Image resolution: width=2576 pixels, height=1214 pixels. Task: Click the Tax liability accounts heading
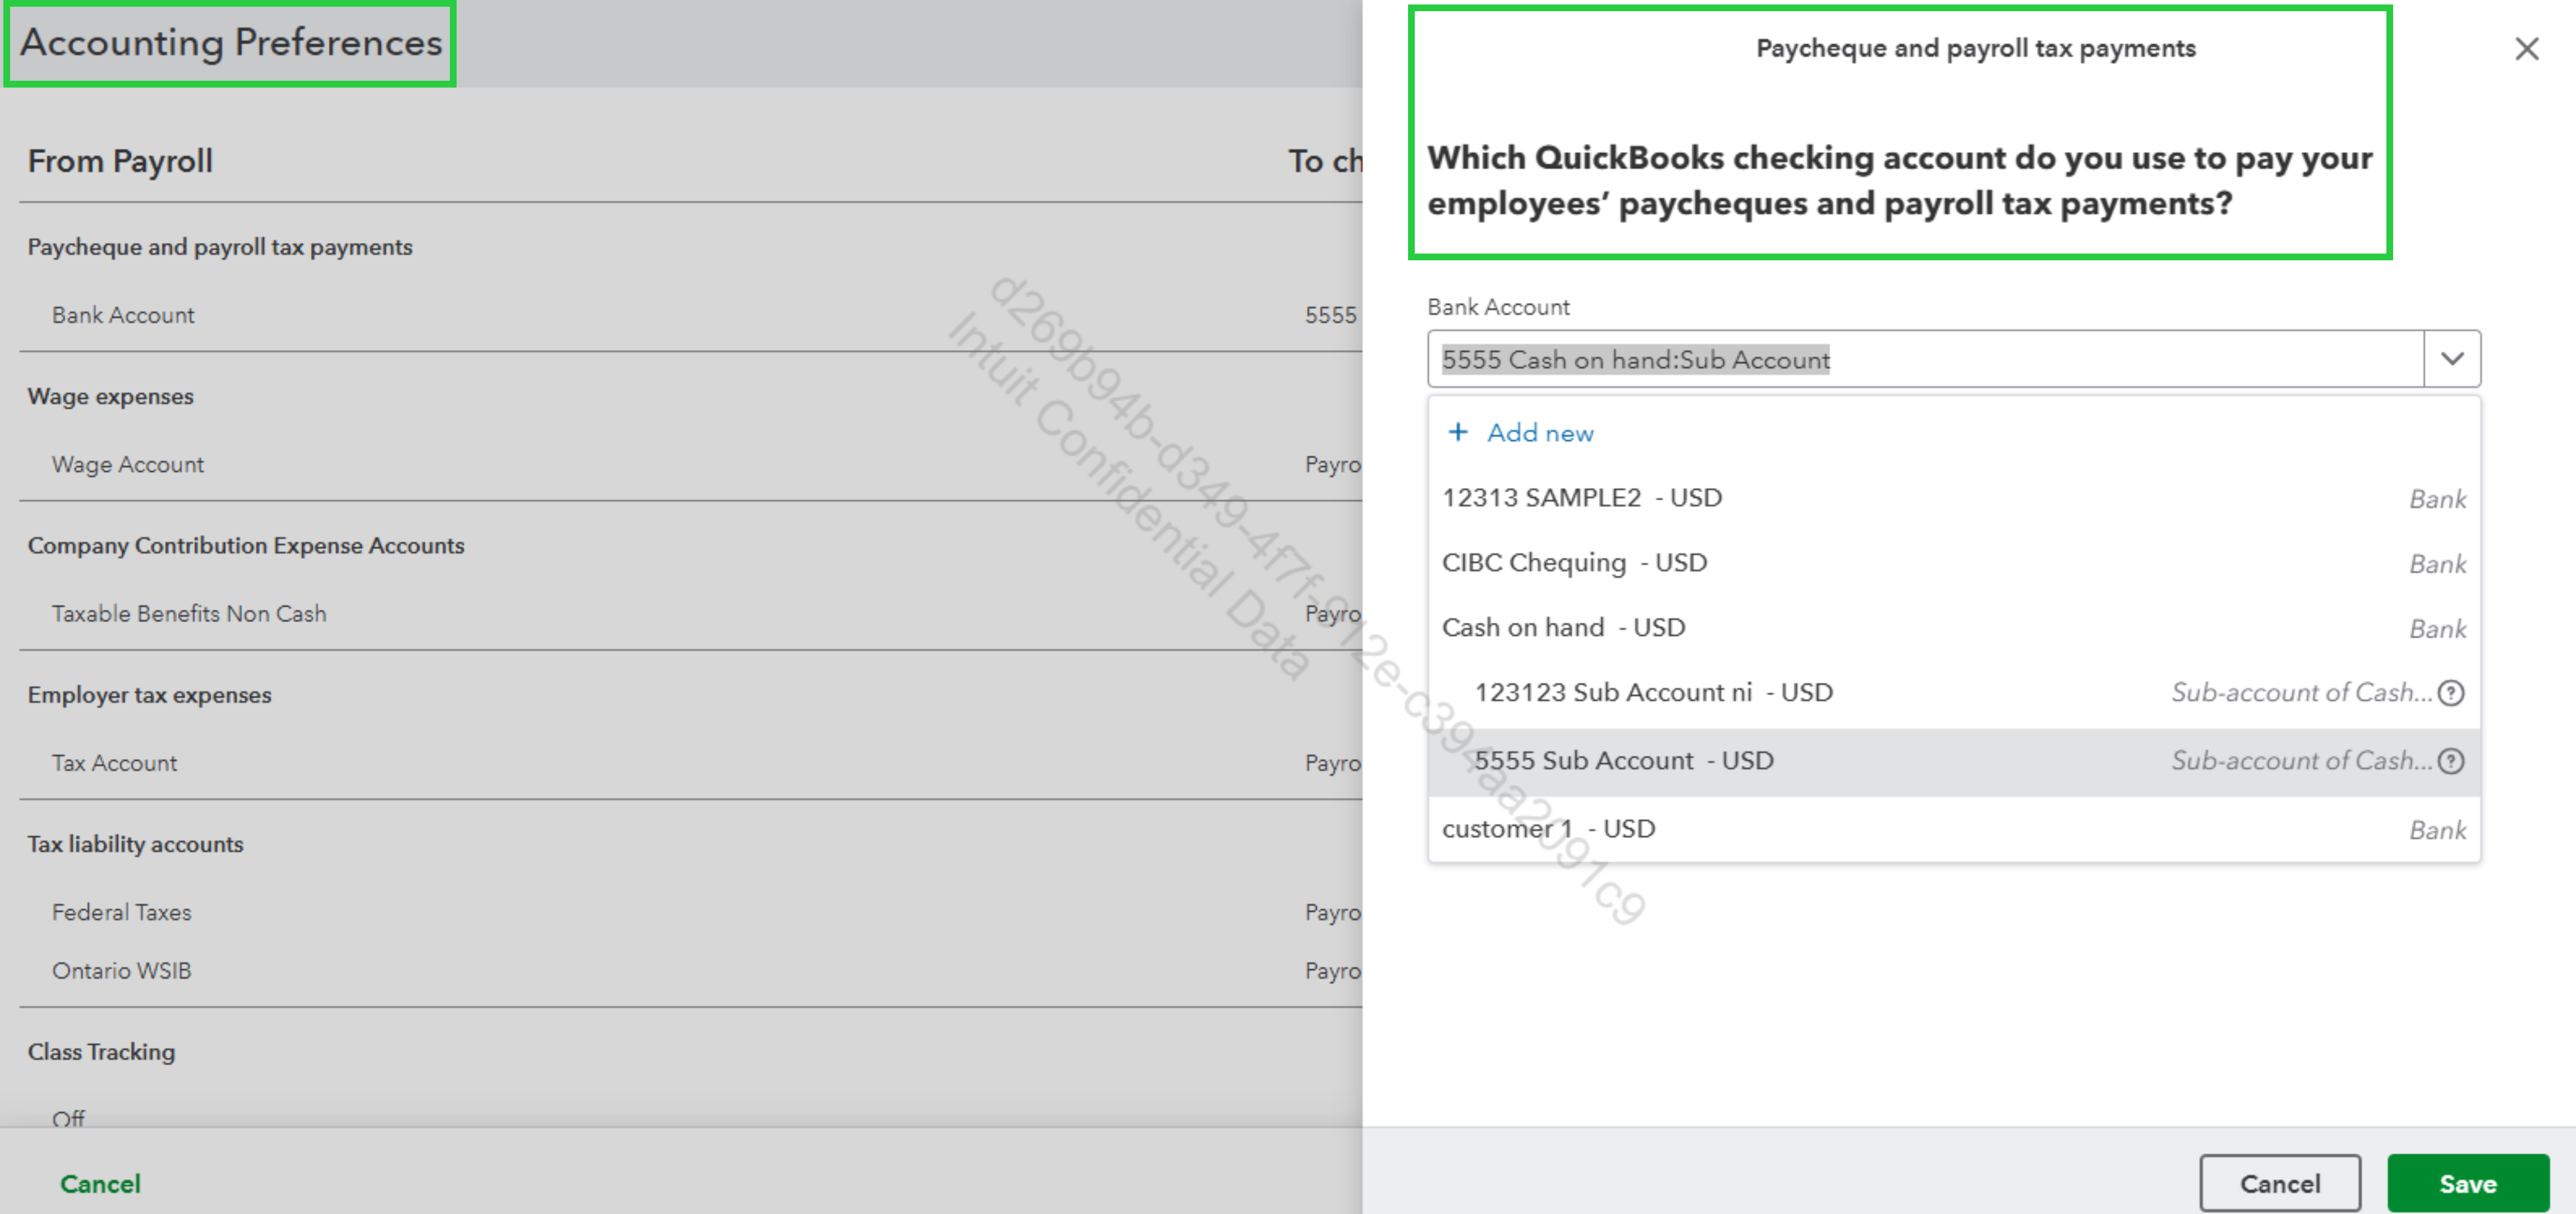135,844
